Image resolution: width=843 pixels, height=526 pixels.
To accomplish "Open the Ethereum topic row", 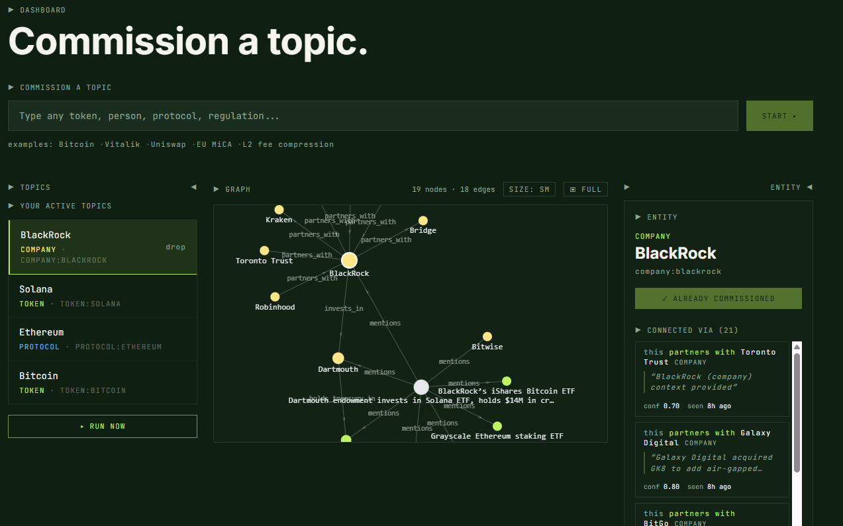I will click(103, 339).
